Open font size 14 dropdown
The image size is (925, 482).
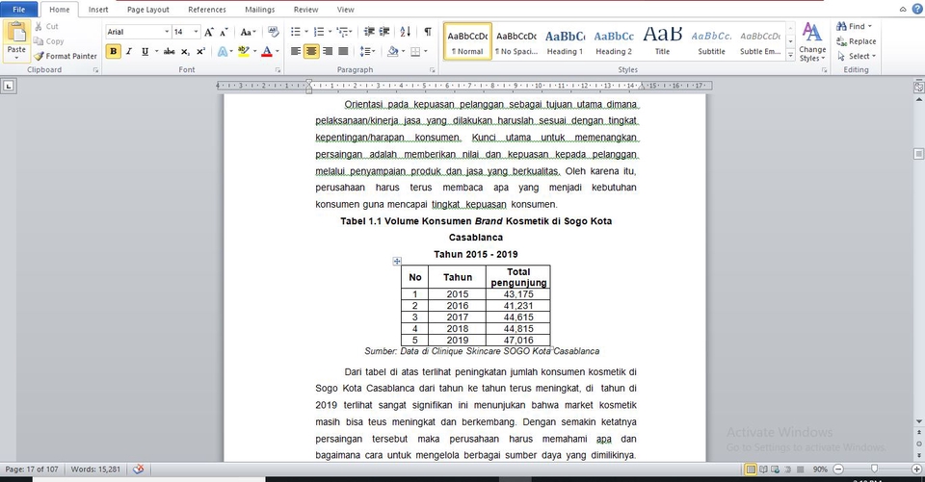click(x=196, y=32)
